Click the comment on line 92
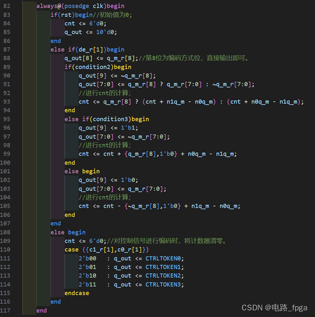The height and width of the screenshot is (317, 315). (105, 93)
